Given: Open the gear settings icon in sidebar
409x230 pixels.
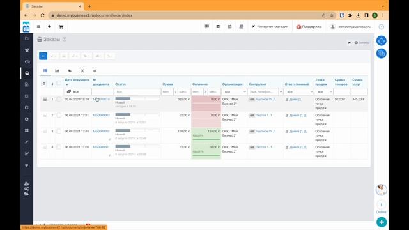Looking at the screenshot, I should [x=27, y=165].
